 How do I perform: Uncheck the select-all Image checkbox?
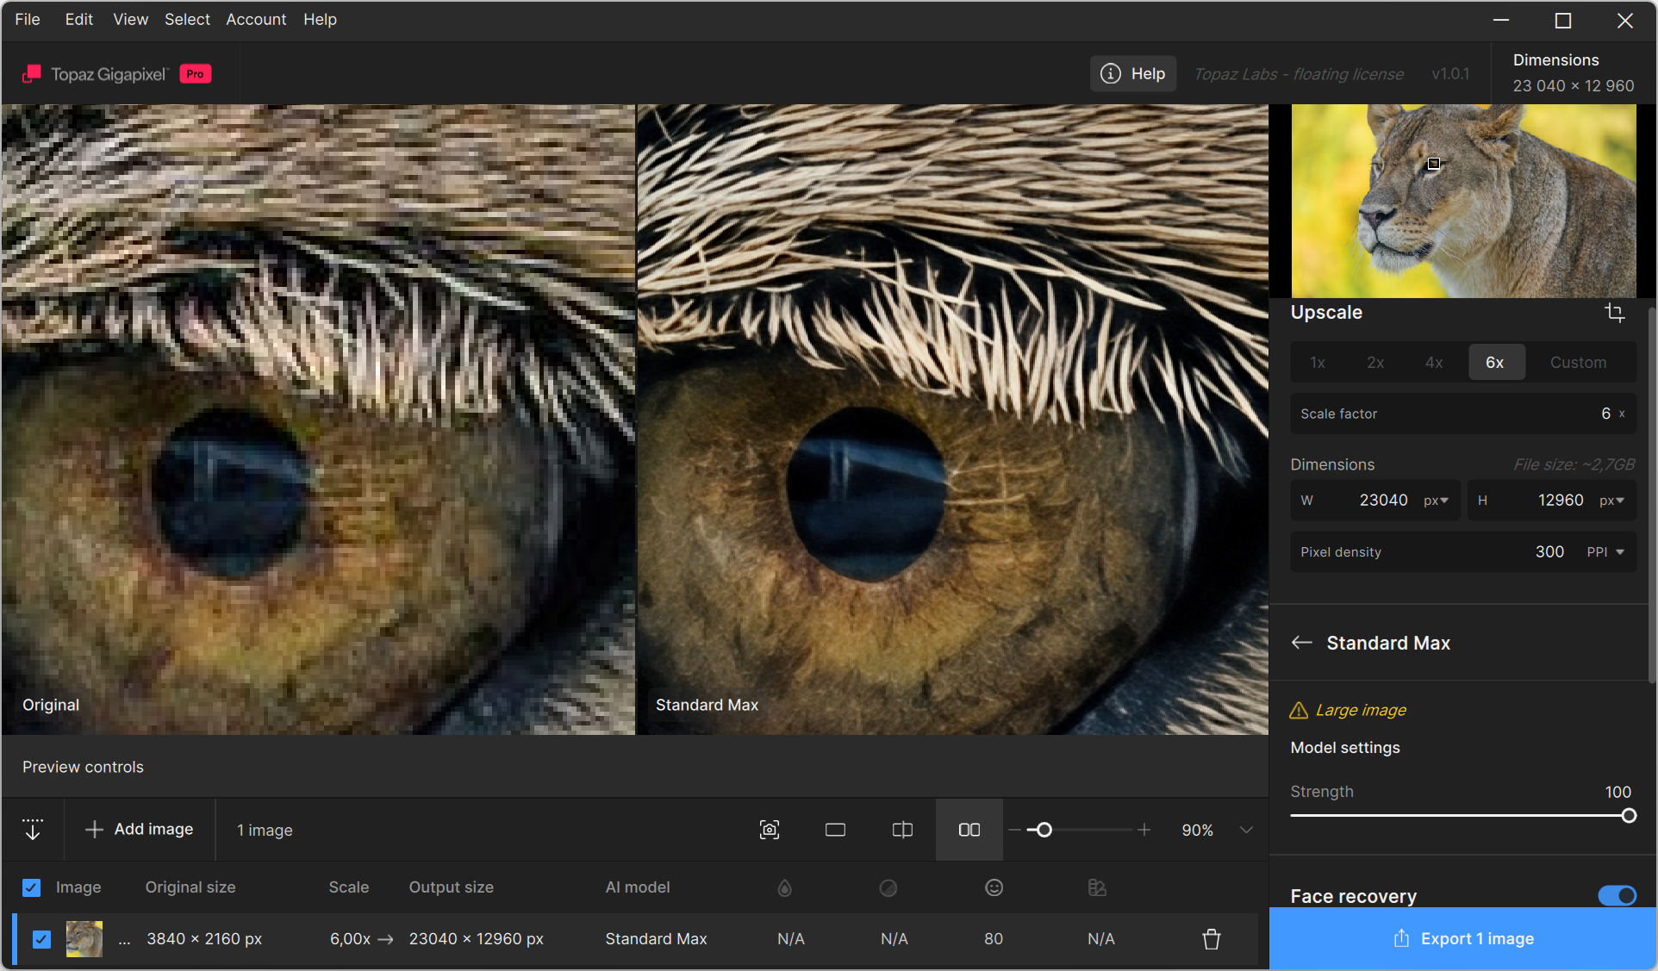(x=32, y=887)
